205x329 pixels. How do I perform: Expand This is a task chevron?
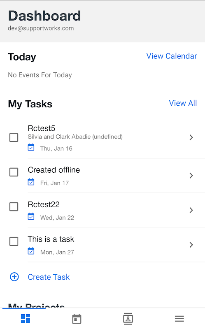[191, 245]
